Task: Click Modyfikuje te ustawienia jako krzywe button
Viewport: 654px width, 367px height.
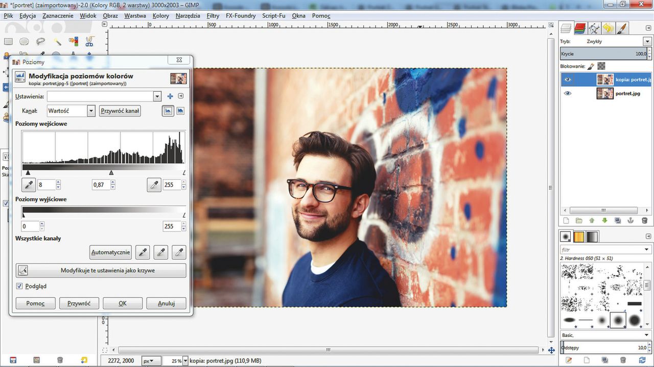Action: click(x=101, y=270)
